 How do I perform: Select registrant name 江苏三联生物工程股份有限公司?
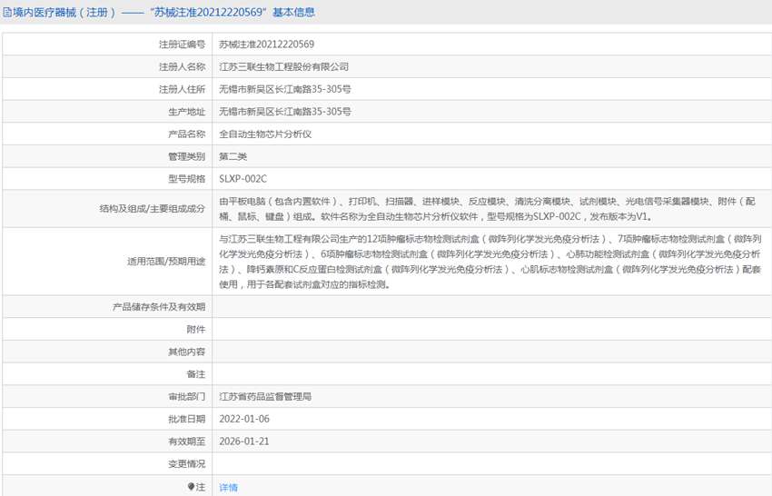click(x=283, y=67)
